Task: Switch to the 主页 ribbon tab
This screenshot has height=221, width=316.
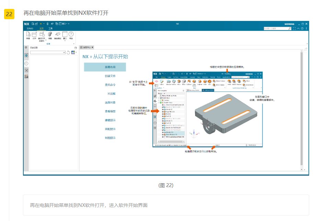Action: click(42, 28)
